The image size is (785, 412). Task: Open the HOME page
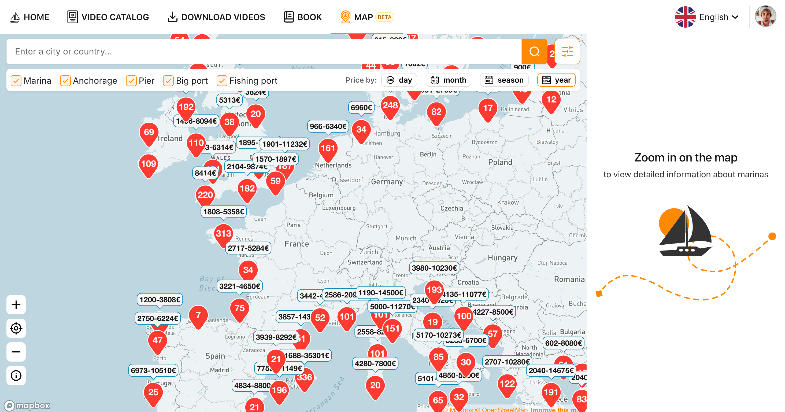click(29, 17)
